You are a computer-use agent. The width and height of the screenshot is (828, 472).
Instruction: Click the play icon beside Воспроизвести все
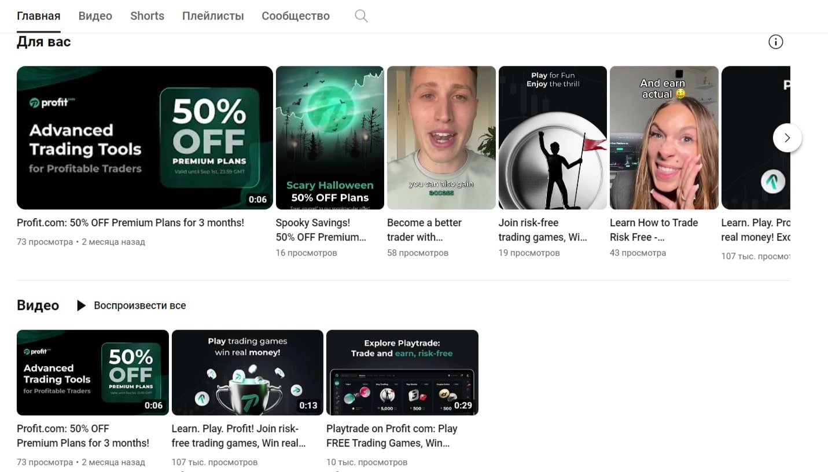coord(82,305)
